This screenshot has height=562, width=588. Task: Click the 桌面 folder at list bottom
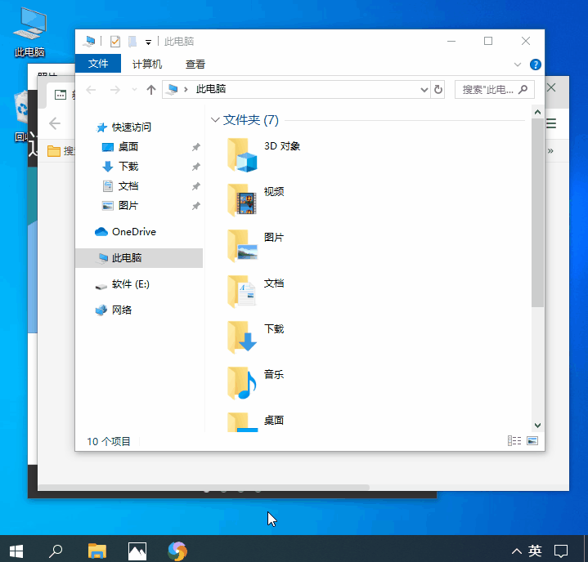(x=242, y=422)
